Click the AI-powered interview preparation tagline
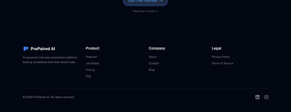Image resolution: width=291 pixels, height=112 pixels. (x=50, y=60)
